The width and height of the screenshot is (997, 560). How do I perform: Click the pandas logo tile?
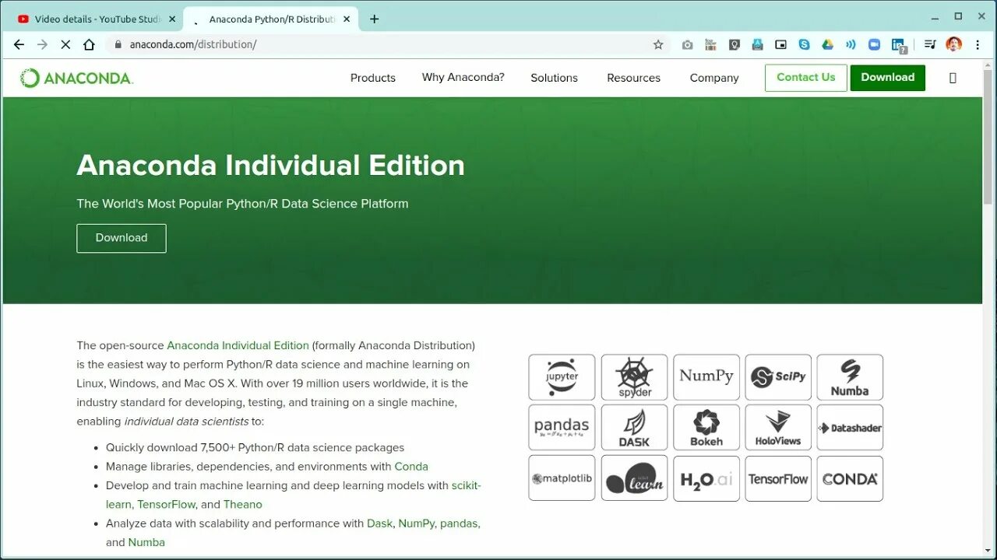pyautogui.click(x=562, y=427)
